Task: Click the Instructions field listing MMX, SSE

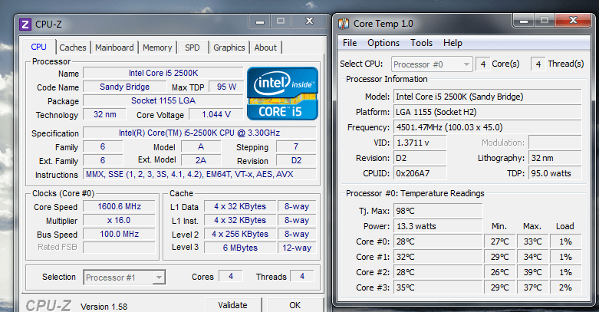Action: pos(199,174)
